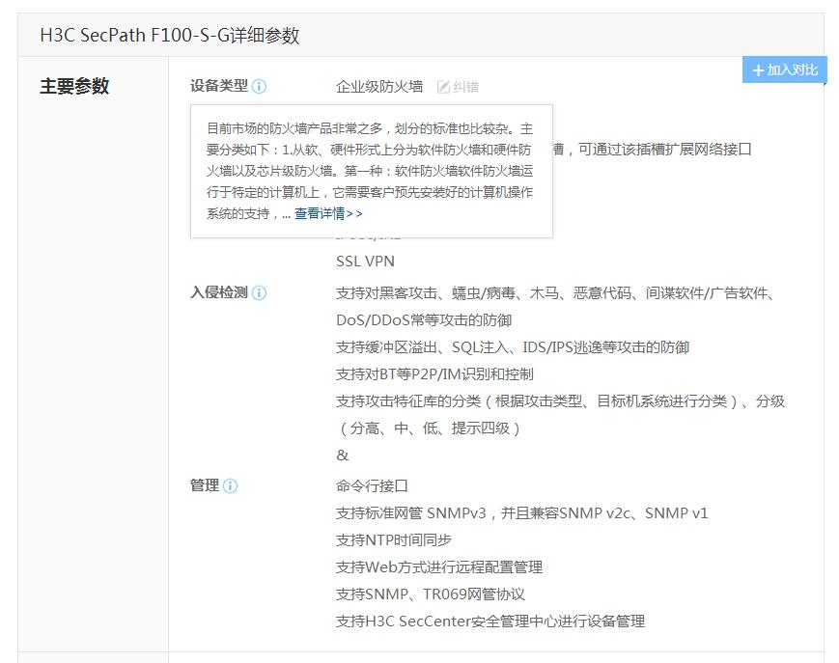Screen dimensions: 839x663
Task: Select the 管理 parameter label
Action: pos(205,485)
